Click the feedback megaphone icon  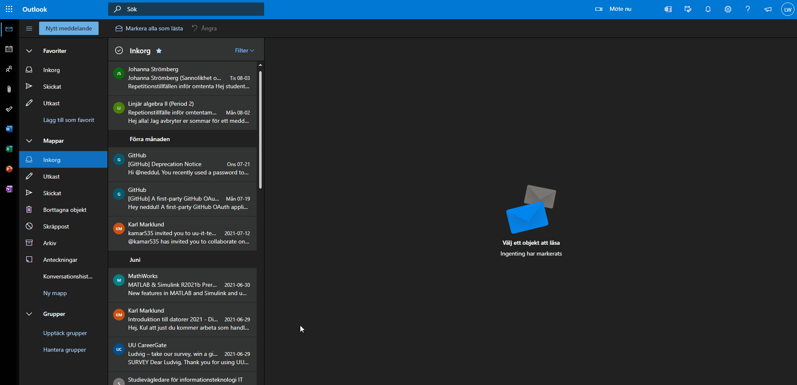tap(768, 9)
